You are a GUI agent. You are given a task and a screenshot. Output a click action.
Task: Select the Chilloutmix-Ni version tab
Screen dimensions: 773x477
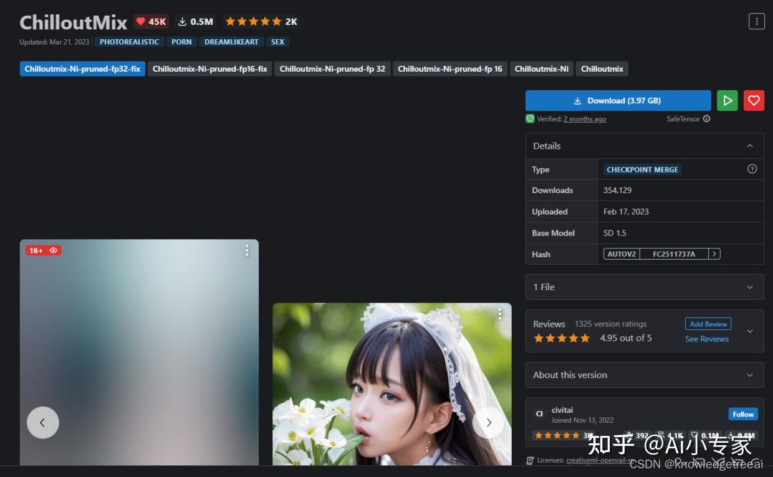tap(541, 68)
